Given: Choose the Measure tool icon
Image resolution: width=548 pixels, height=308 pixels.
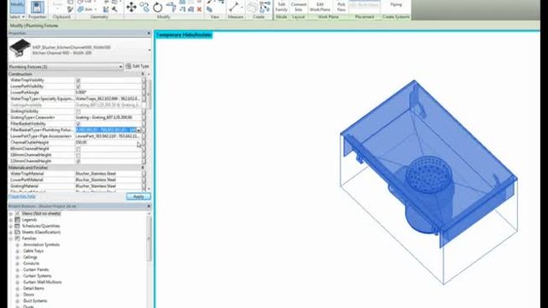Looking at the screenshot, I should pos(233,7).
